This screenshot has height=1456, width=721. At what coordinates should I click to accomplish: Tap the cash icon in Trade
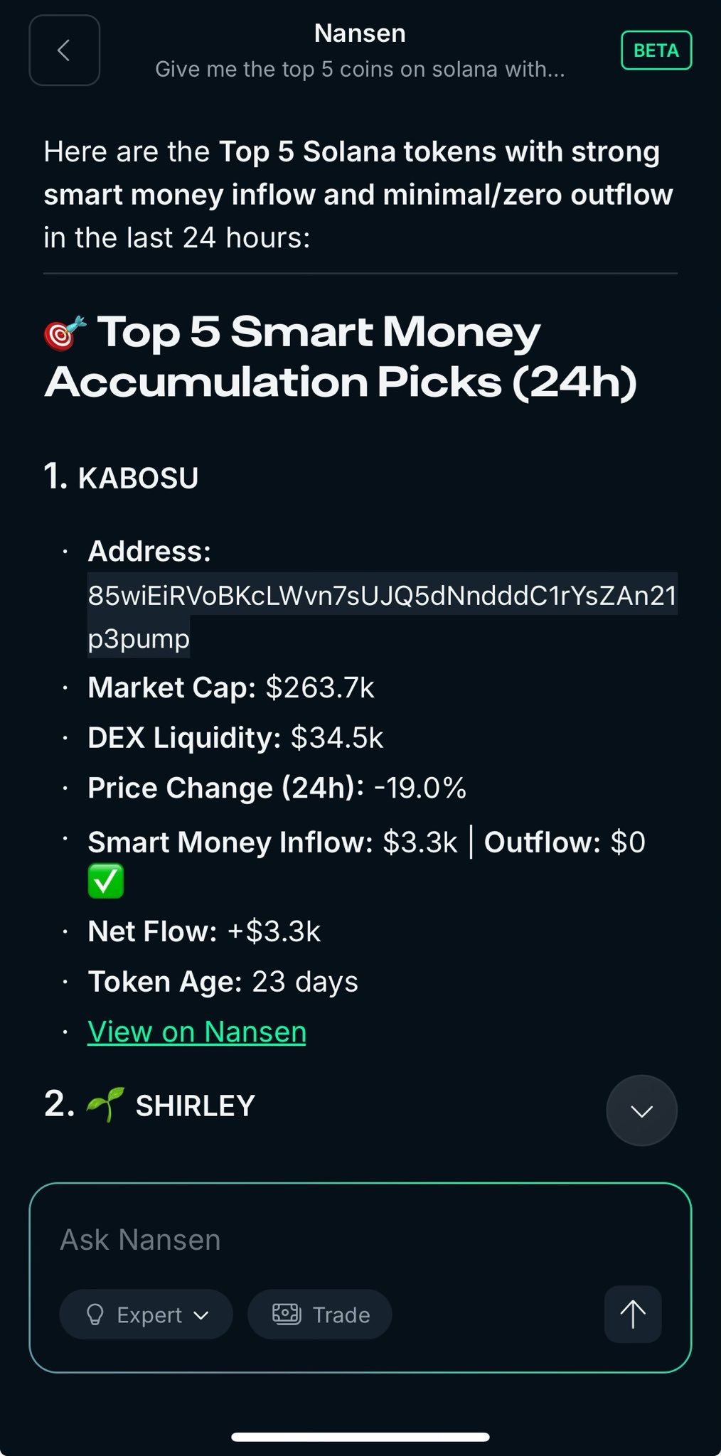[x=287, y=1314]
